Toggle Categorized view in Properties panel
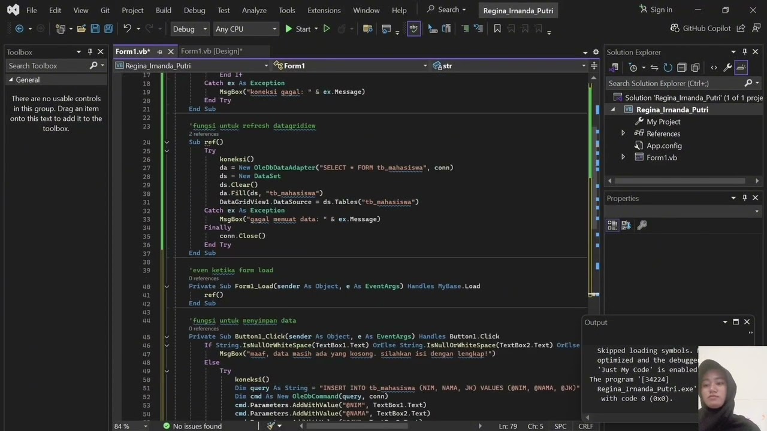This screenshot has width=767, height=431. coord(612,225)
